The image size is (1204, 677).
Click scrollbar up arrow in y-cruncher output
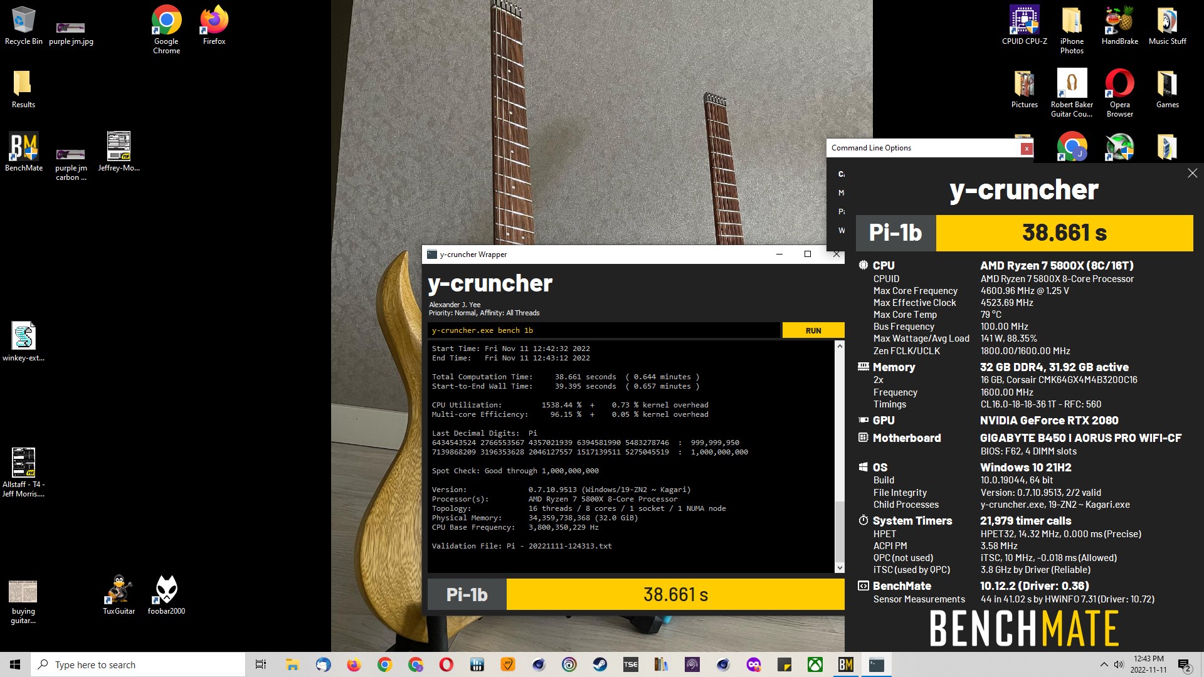coord(840,345)
